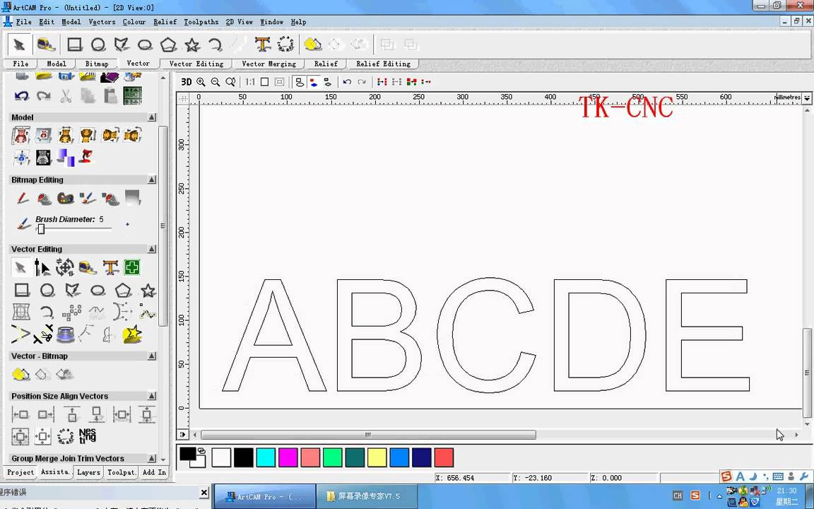Open the Nesting tool

(88, 435)
